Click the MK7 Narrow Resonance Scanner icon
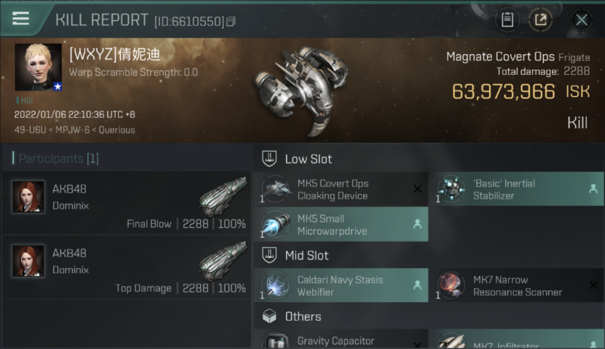Image resolution: width=605 pixels, height=349 pixels. (x=451, y=285)
